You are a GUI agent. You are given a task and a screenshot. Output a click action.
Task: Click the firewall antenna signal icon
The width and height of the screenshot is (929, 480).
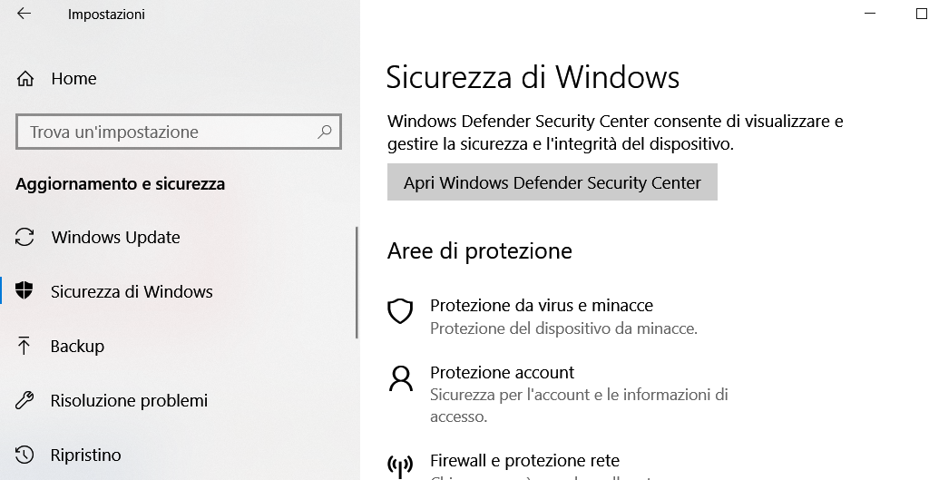click(x=400, y=466)
